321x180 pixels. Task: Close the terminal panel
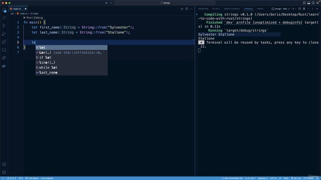(317, 9)
